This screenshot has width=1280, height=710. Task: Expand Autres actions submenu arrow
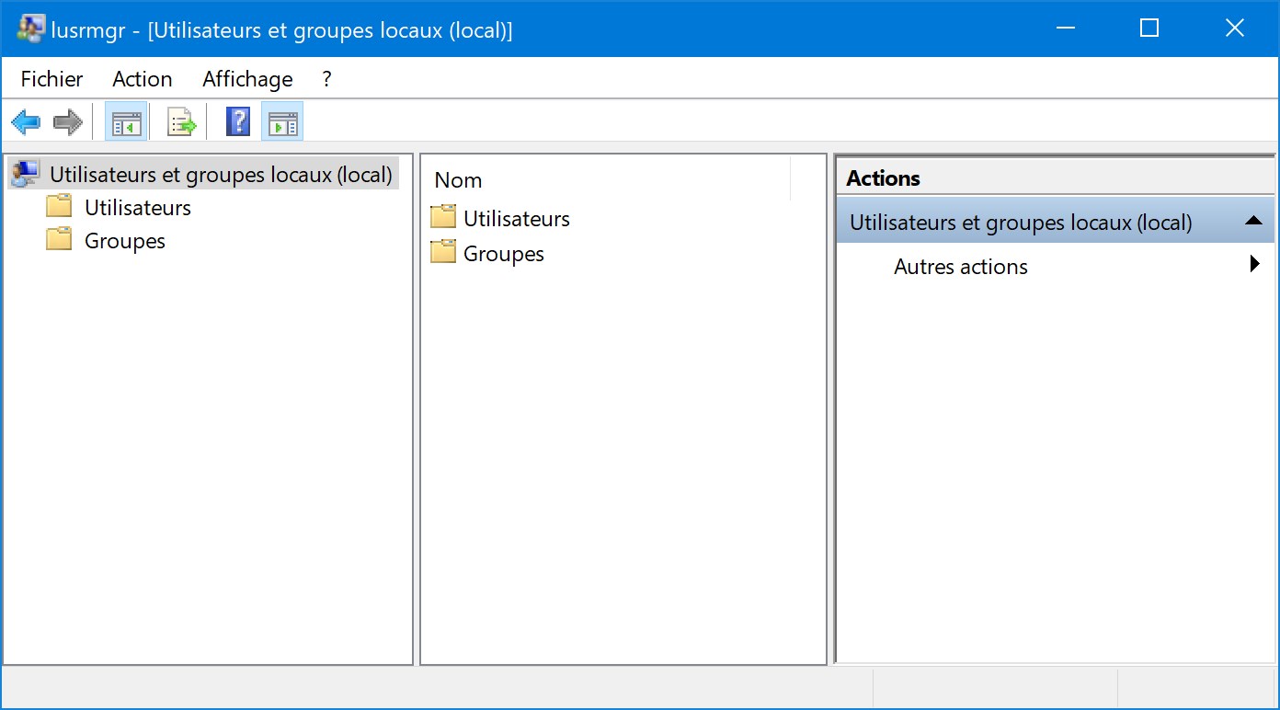(1255, 265)
